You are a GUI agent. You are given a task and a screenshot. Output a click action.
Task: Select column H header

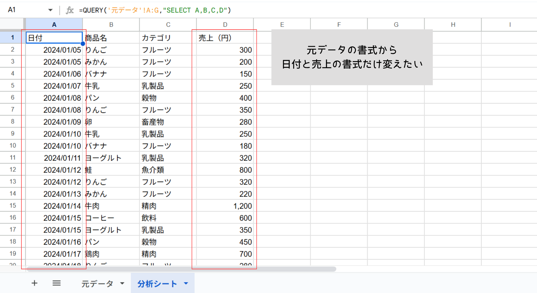(x=453, y=25)
